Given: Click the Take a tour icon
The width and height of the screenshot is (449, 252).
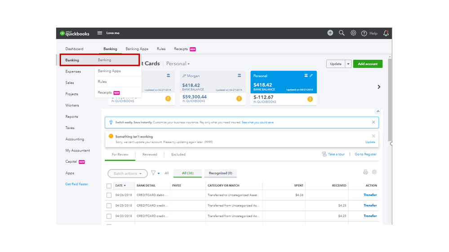Looking at the screenshot, I should pos(324,154).
